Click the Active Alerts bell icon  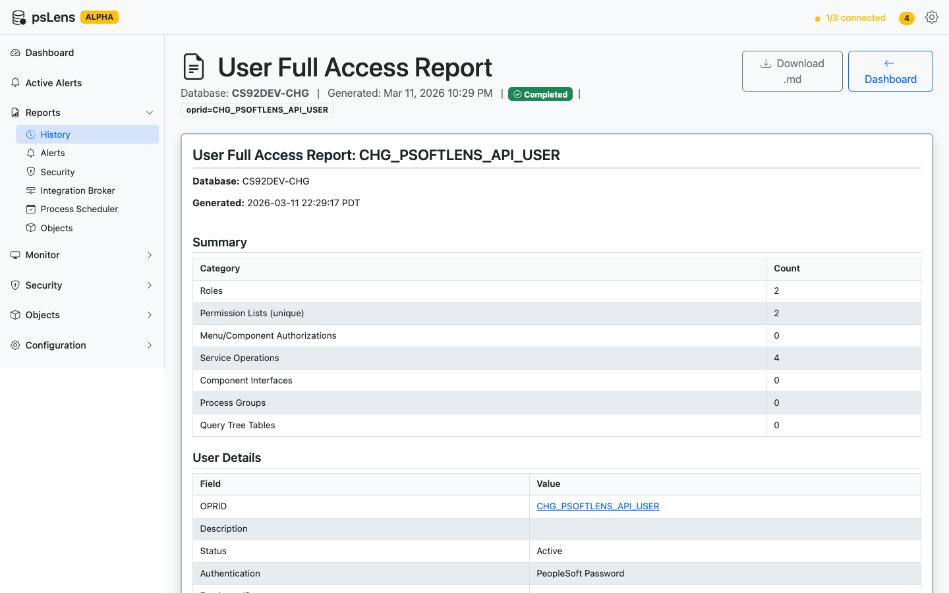(x=15, y=83)
